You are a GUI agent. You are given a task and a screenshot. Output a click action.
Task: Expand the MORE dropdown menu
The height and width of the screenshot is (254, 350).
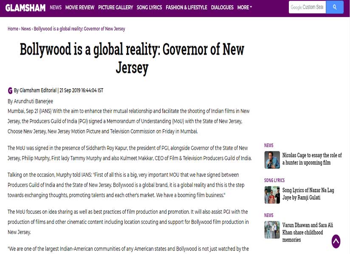[245, 7]
